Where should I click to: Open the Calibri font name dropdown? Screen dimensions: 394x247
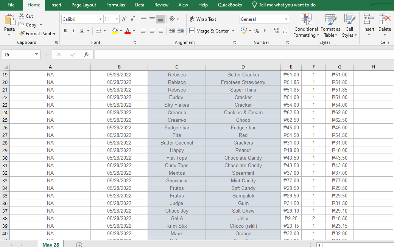100,19
